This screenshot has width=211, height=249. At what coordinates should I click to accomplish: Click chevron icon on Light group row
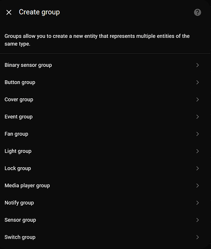coord(198,151)
